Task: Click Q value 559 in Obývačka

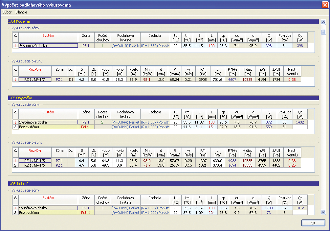Action: (x=269, y=127)
